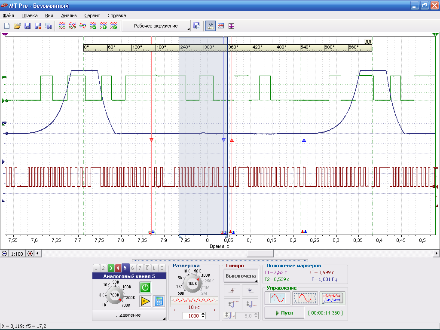The image size is (440, 330).
Task: Click the waveforms icon with green checkmark
Action: (x=93, y=26)
